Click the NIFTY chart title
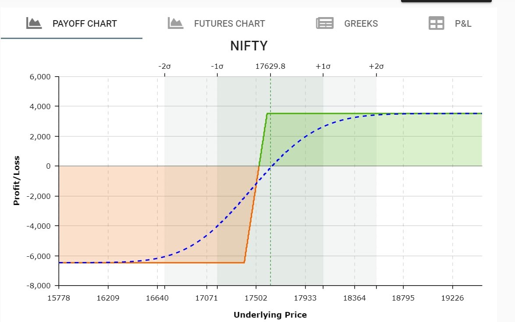This screenshot has height=322, width=515. (x=249, y=46)
